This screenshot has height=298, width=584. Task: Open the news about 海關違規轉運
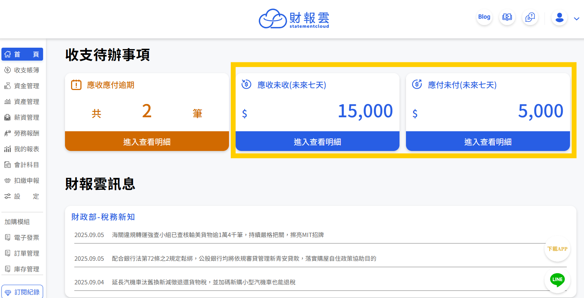click(x=218, y=235)
